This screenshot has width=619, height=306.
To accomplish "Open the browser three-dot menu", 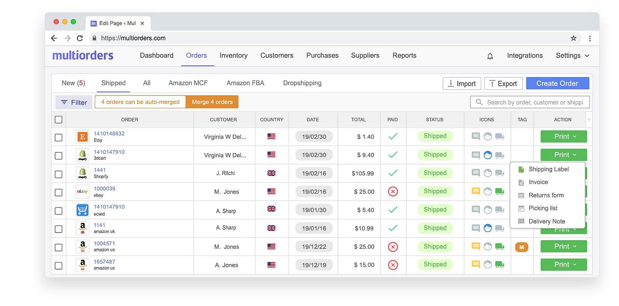I will point(590,38).
